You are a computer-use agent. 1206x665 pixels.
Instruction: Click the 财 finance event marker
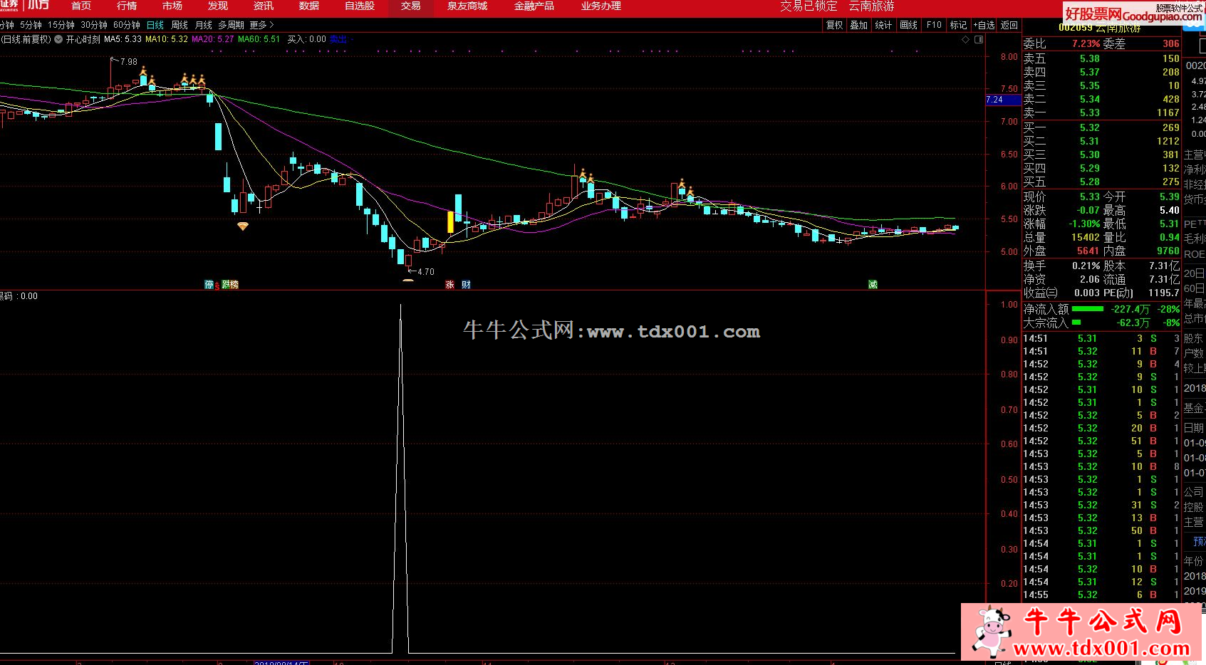coord(466,284)
